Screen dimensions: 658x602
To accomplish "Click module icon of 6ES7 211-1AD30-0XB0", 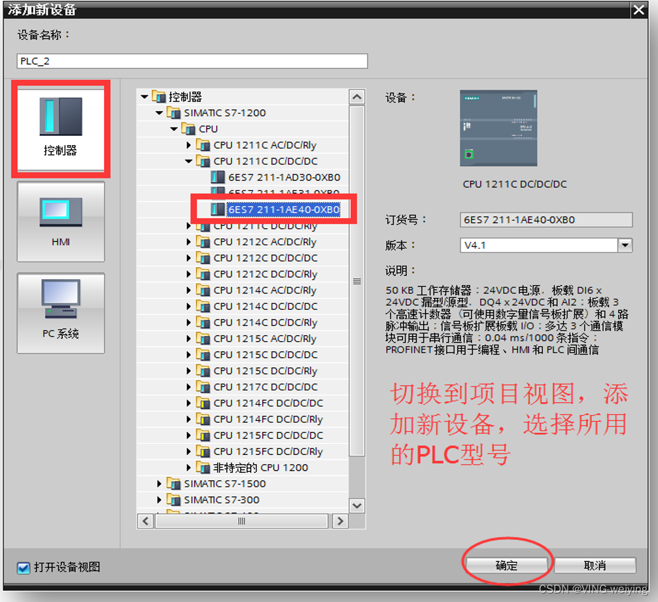I will (x=218, y=177).
